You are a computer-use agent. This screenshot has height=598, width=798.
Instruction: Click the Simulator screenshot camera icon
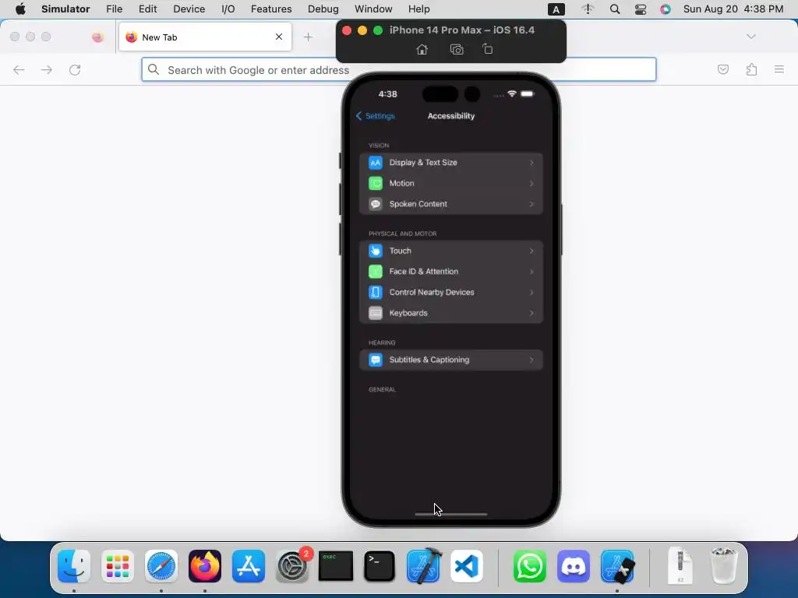pyautogui.click(x=457, y=49)
